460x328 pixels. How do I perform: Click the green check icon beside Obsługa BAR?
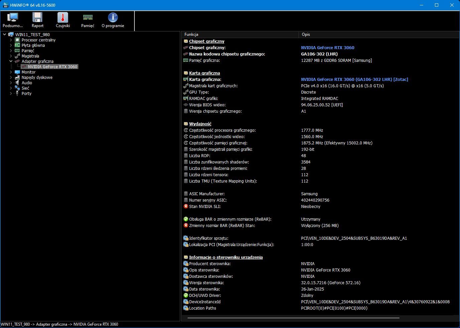(x=186, y=219)
